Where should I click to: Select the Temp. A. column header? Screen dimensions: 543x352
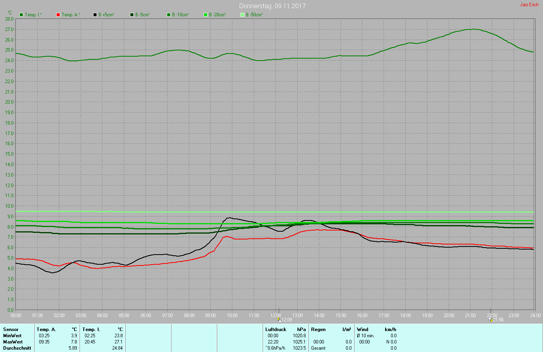click(x=46, y=329)
